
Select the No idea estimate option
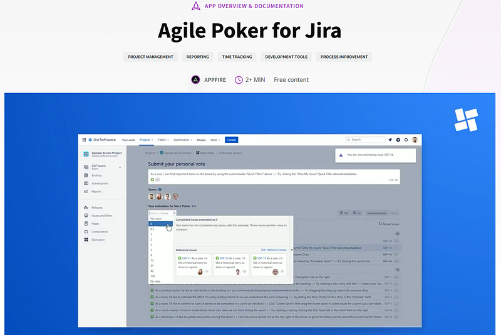pos(161,281)
